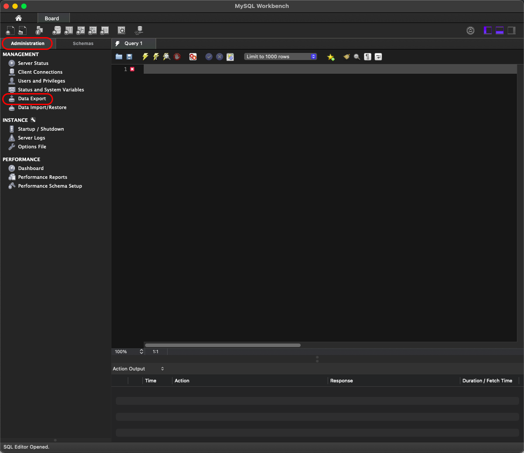Create a new schema icon
Image resolution: width=524 pixels, height=453 pixels.
point(57,30)
